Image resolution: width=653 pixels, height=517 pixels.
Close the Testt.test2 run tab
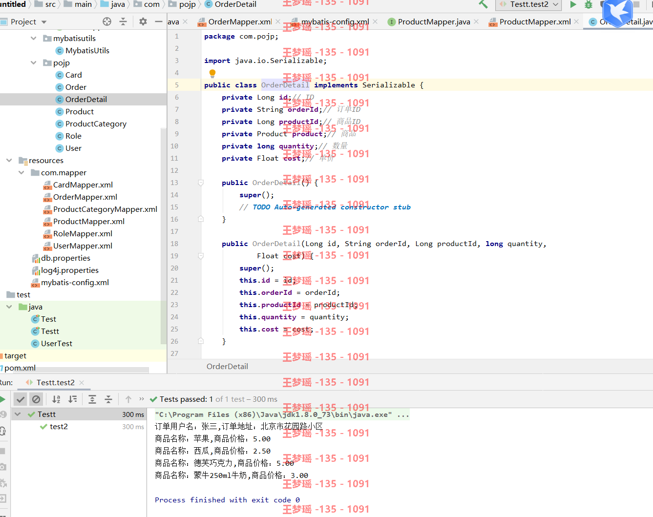(x=82, y=382)
